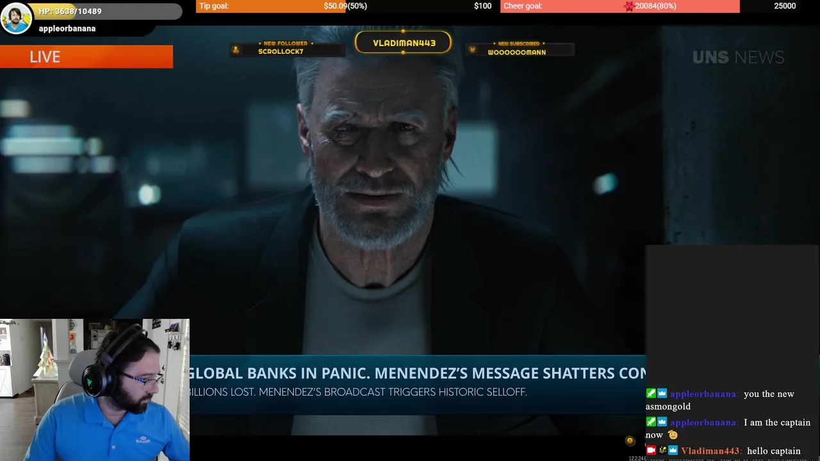The height and width of the screenshot is (461, 820).
Task: Click the new subscriber crown icon
Action: pyautogui.click(x=472, y=50)
